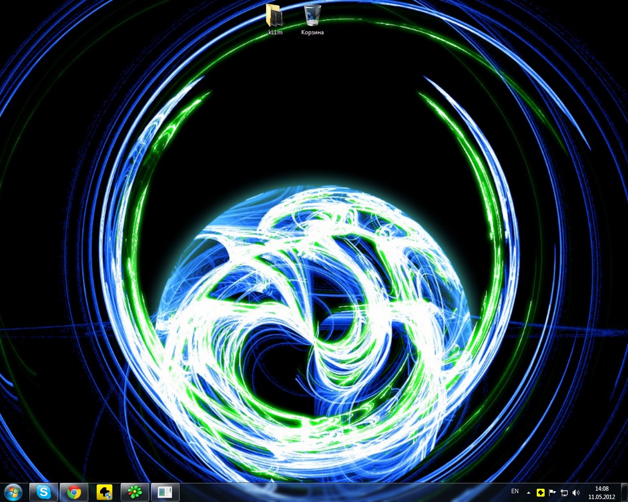Switch to the window icon after ICQ
This screenshot has width=628, height=502.
(165, 492)
